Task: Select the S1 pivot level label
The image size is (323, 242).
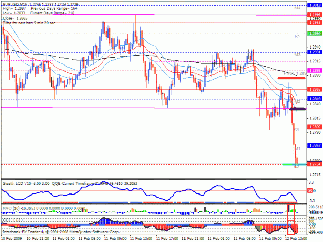Action: [297, 130]
